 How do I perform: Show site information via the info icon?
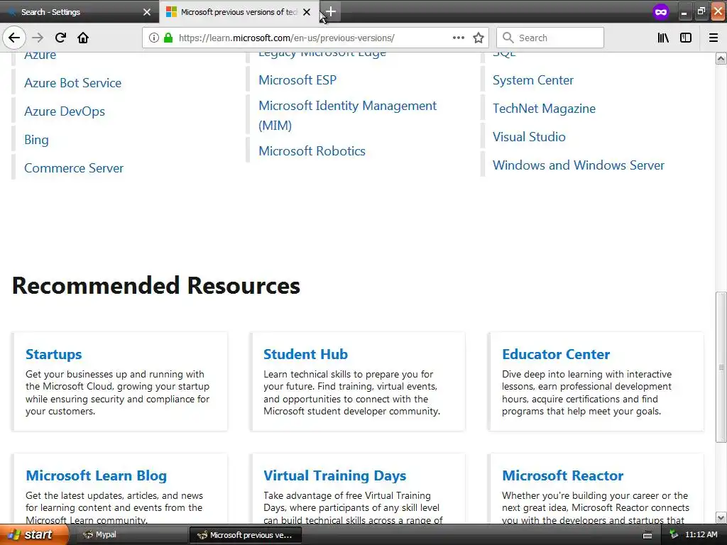coord(154,38)
